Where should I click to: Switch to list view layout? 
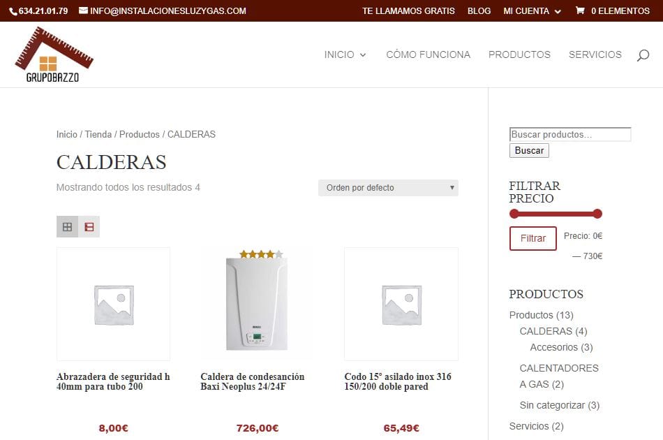click(x=89, y=227)
